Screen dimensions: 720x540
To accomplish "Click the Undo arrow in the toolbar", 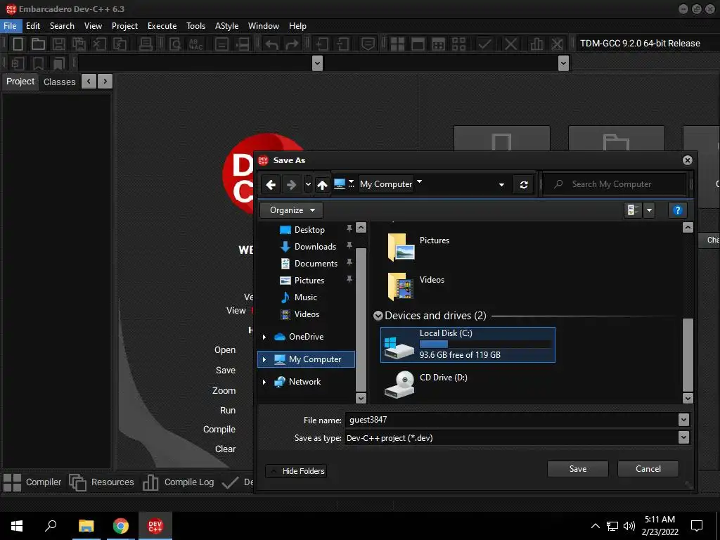I will click(271, 44).
